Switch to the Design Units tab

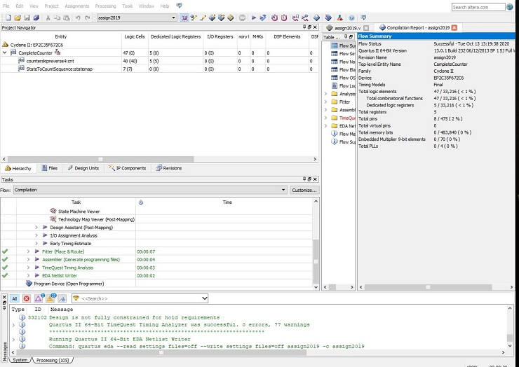coord(83,168)
